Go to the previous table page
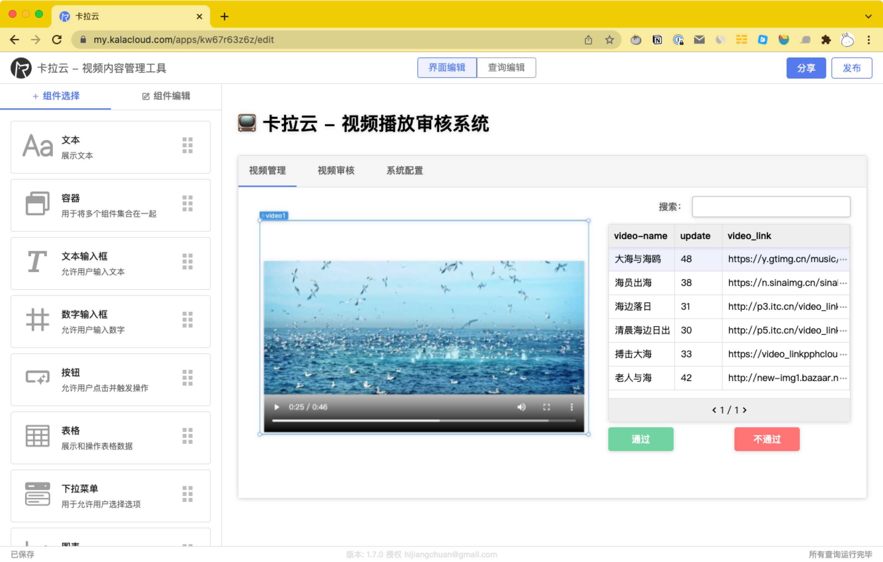883x562 pixels. click(714, 410)
